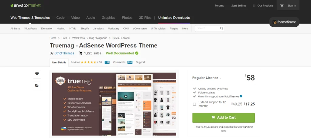Click the Hosting category

[61, 29]
